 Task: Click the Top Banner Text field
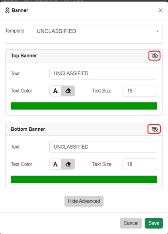click(103, 73)
